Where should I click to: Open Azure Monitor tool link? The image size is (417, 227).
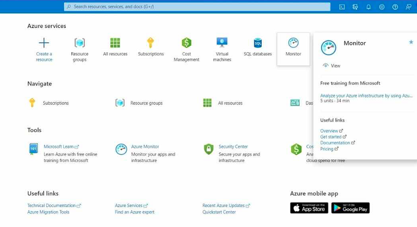(x=145, y=146)
